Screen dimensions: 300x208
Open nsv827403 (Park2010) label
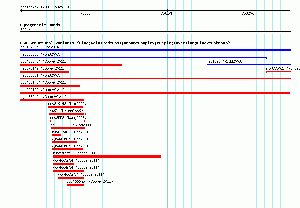(x=72, y=132)
